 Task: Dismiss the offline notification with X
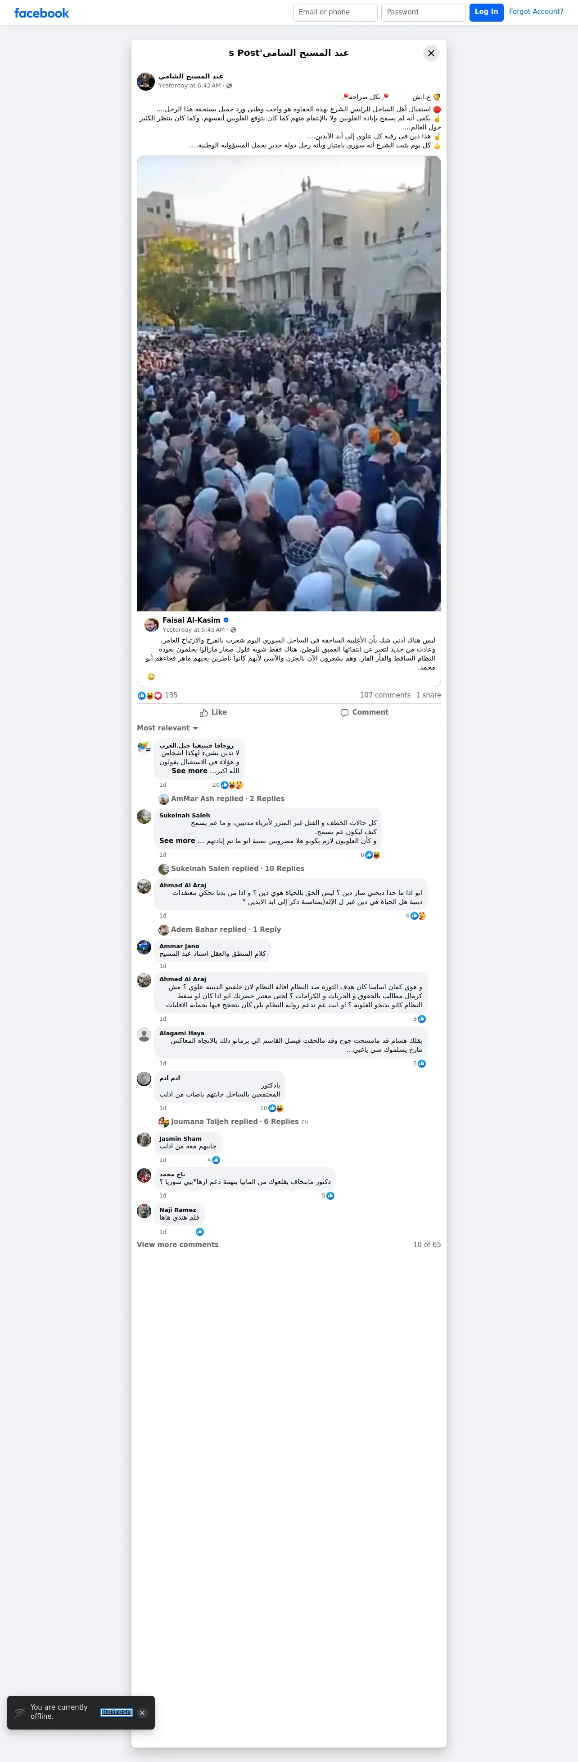142,1713
